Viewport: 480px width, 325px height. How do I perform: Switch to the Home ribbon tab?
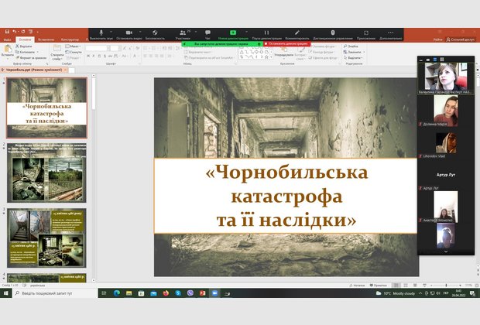(25, 39)
